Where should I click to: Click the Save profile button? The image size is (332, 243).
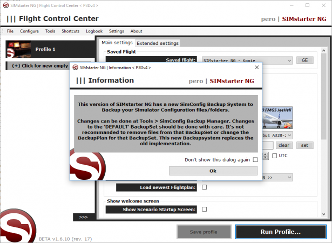coord(204,232)
